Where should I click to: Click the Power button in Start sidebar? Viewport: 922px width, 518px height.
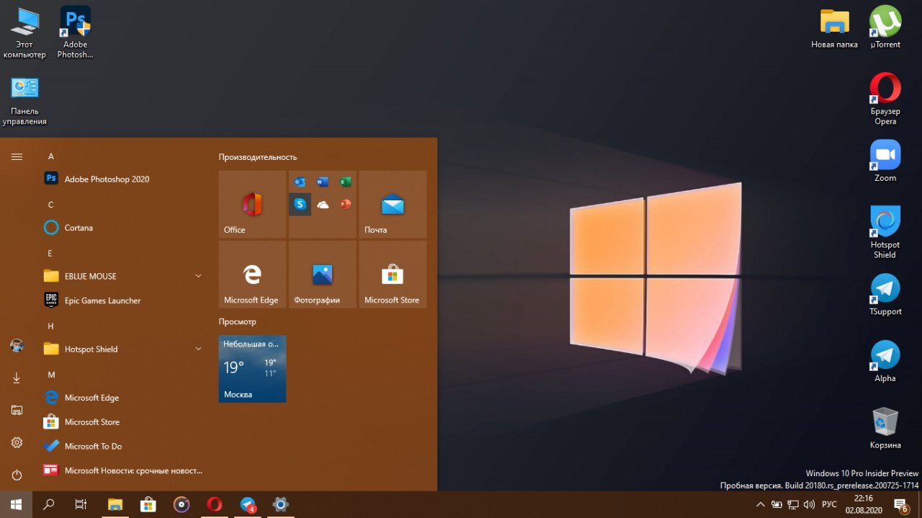pyautogui.click(x=17, y=475)
